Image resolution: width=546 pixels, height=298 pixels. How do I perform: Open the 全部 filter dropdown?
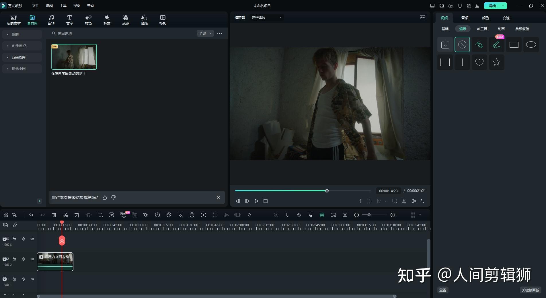point(205,33)
